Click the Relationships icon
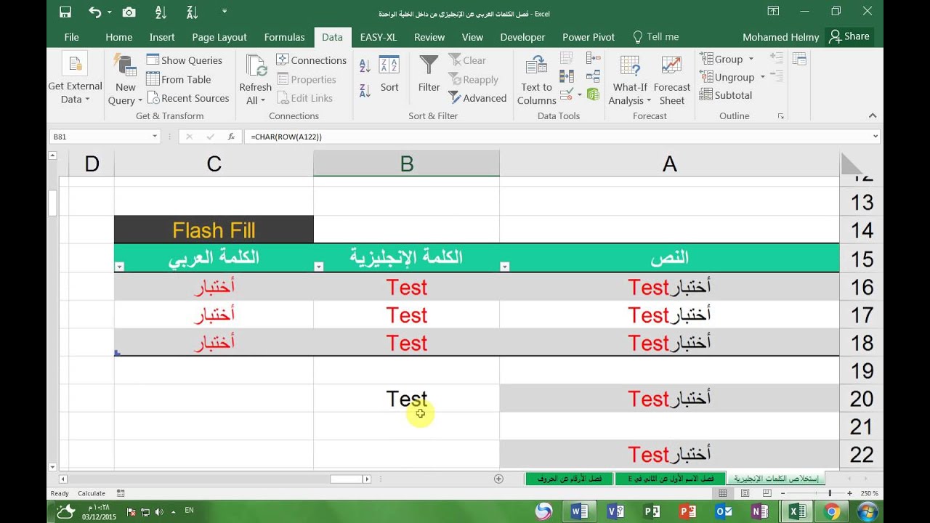This screenshot has height=523, width=930. (593, 76)
